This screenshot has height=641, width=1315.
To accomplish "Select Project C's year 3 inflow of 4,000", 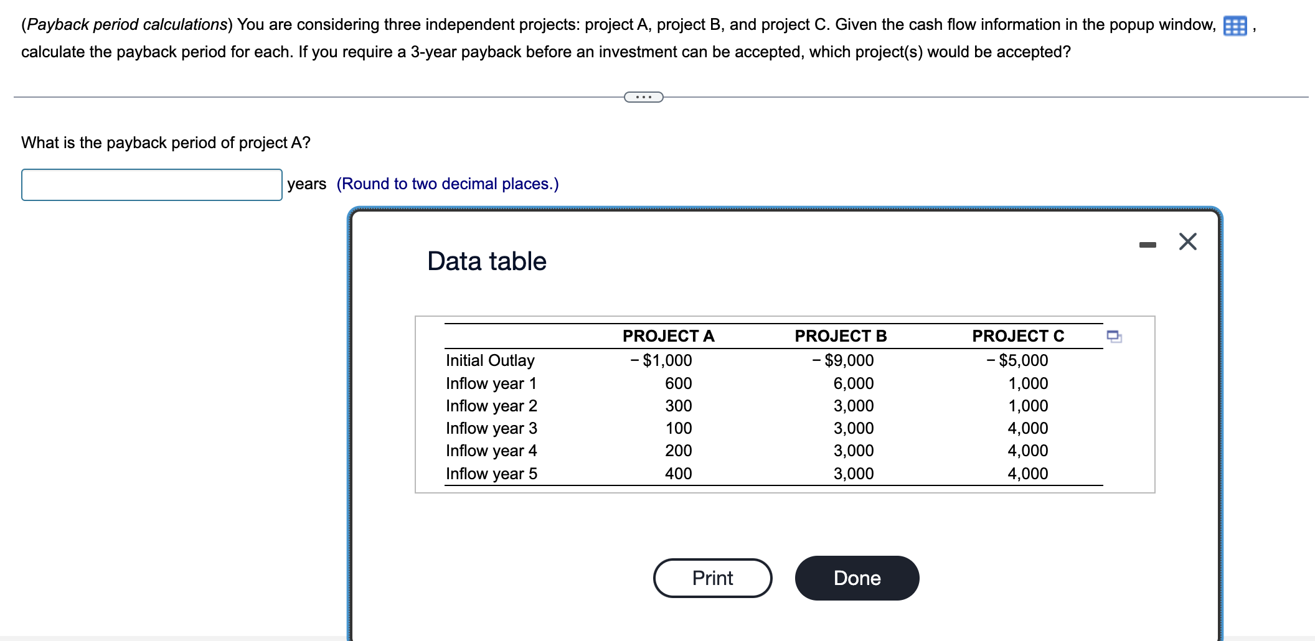I will click(x=1028, y=428).
